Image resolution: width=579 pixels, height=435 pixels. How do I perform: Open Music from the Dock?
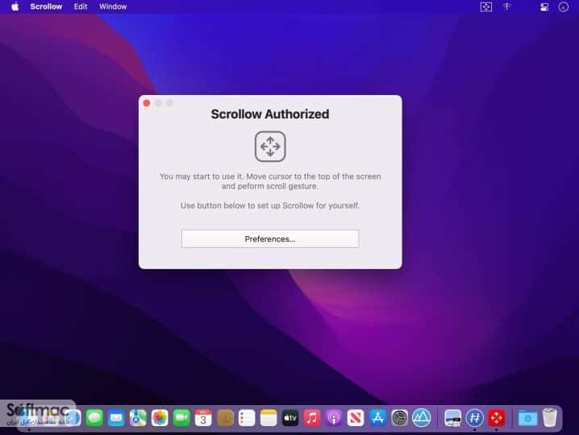point(312,418)
